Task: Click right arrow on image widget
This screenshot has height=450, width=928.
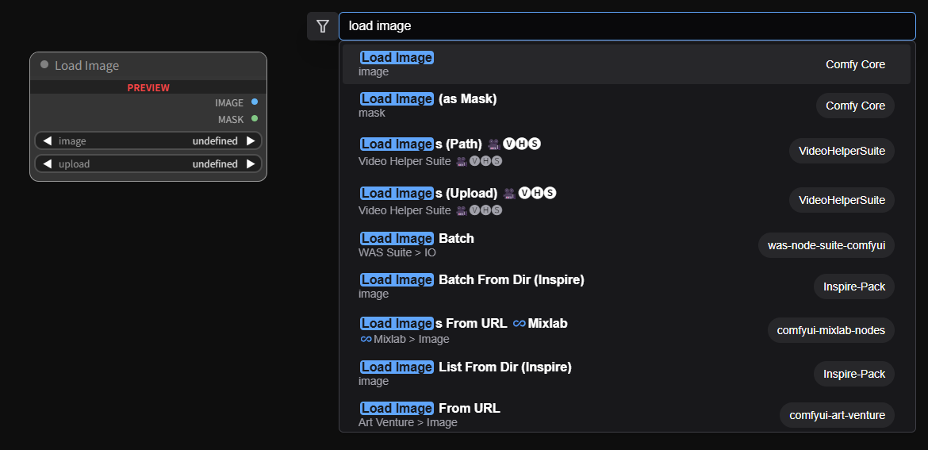Action: click(x=251, y=141)
